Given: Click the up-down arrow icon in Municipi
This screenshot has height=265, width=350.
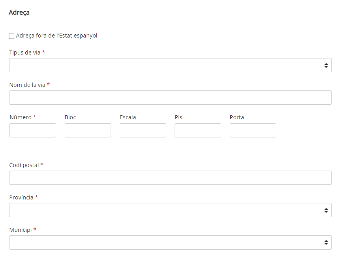Looking at the screenshot, I should click(326, 242).
